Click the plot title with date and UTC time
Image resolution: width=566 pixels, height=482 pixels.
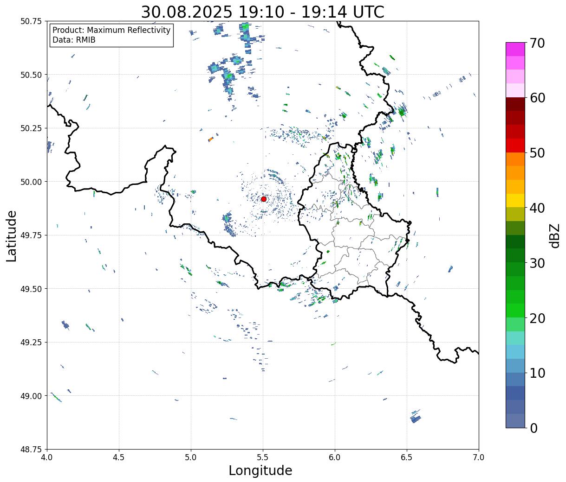point(263,12)
